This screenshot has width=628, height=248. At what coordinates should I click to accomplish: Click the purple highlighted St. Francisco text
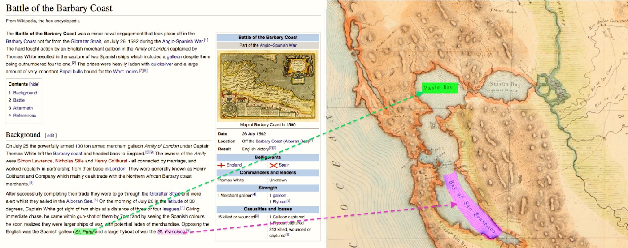[x=171, y=232]
